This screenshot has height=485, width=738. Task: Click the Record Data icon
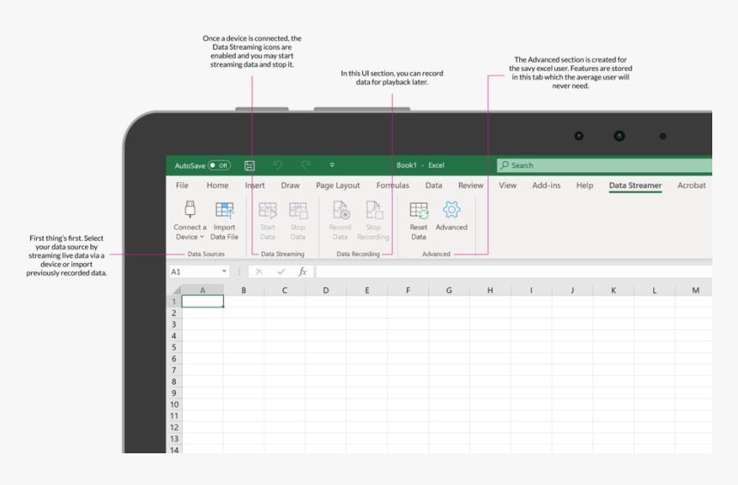coord(340,211)
